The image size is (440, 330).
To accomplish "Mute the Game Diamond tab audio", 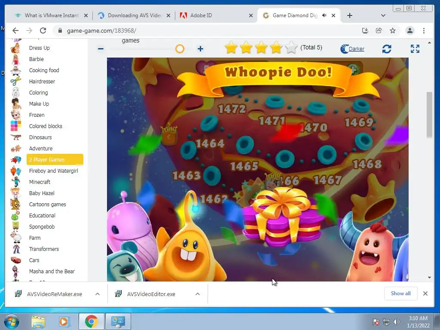I will point(324,15).
